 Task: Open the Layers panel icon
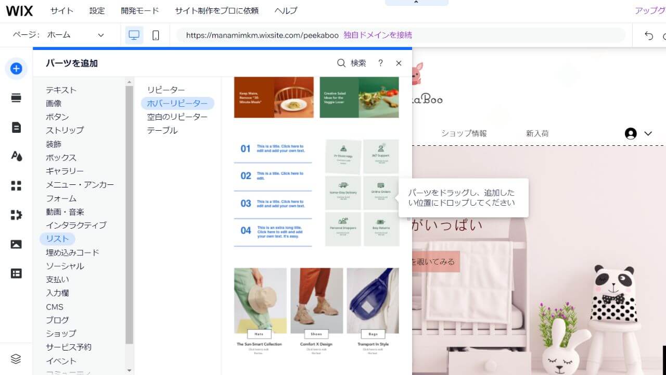(x=15, y=359)
